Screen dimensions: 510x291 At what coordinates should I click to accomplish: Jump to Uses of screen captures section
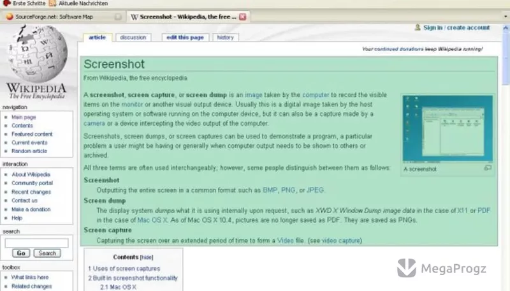click(124, 269)
